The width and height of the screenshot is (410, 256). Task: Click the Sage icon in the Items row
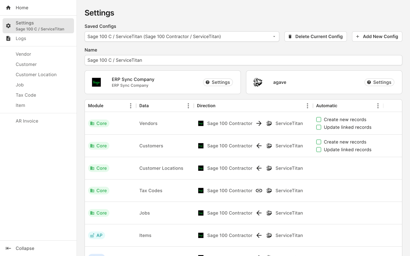(x=201, y=235)
